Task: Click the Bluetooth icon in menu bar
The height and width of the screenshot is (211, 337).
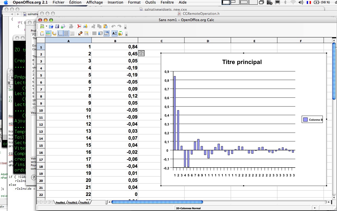Action: tap(285, 2)
